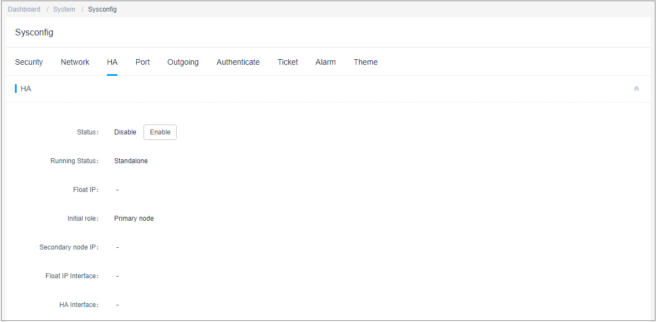Collapse the HA section with double-chevron icon
Viewport: 656px width, 322px height.
click(637, 89)
